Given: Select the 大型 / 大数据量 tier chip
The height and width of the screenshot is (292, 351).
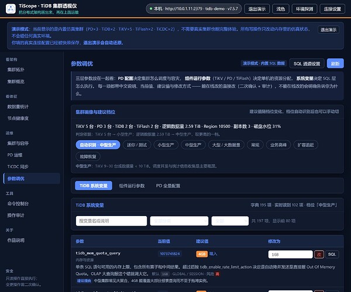Looking at the screenshot, I should coord(226,145).
